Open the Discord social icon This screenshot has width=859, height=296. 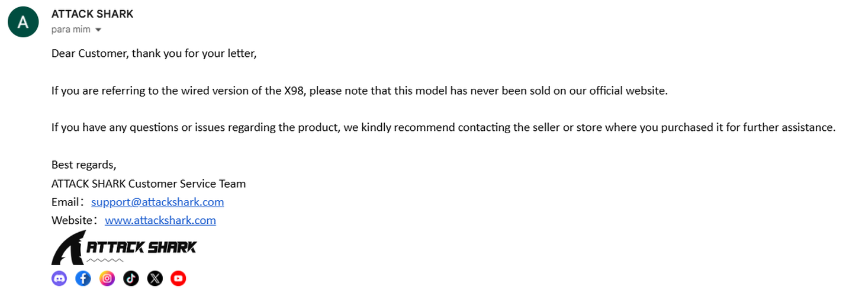tap(59, 278)
